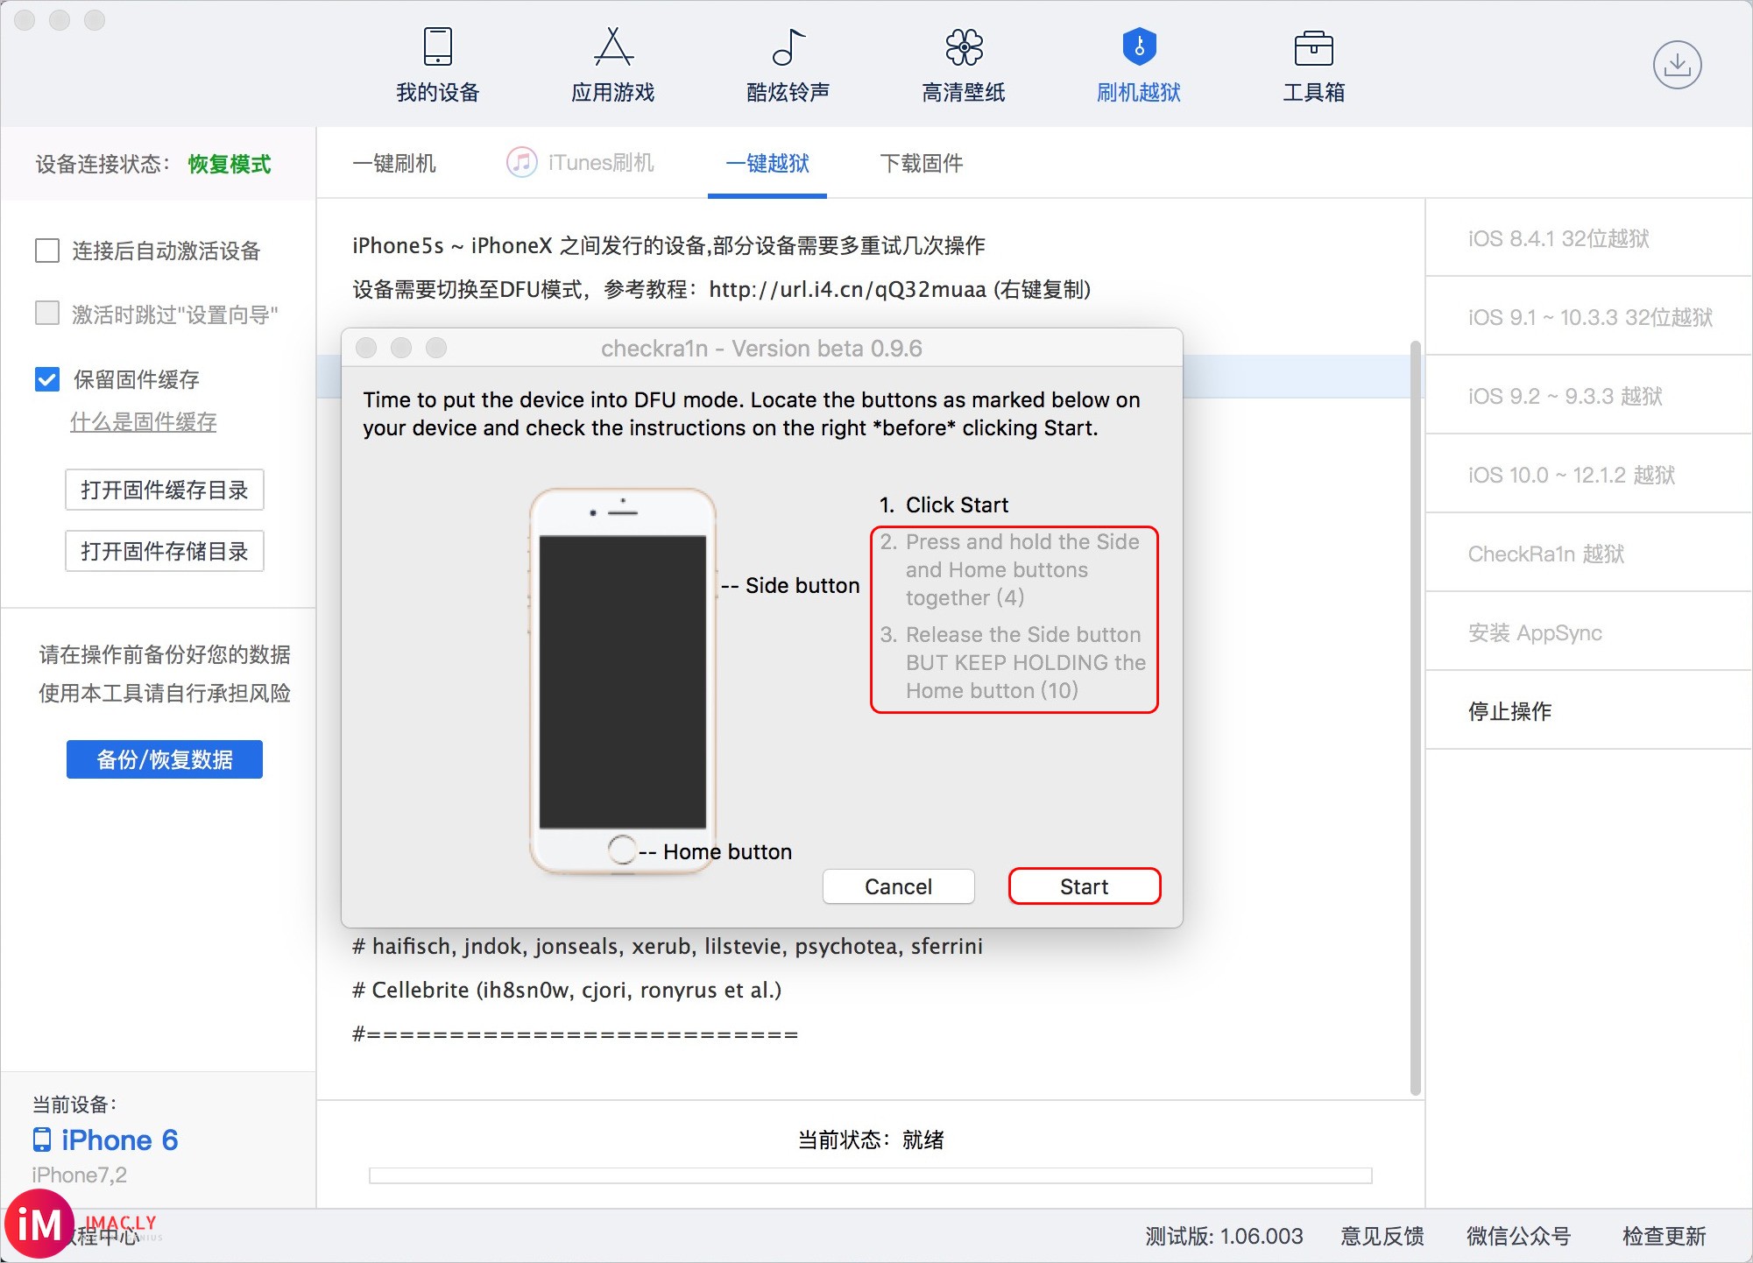Choose 安装 AppSync option
This screenshot has width=1753, height=1263.
coord(1588,632)
